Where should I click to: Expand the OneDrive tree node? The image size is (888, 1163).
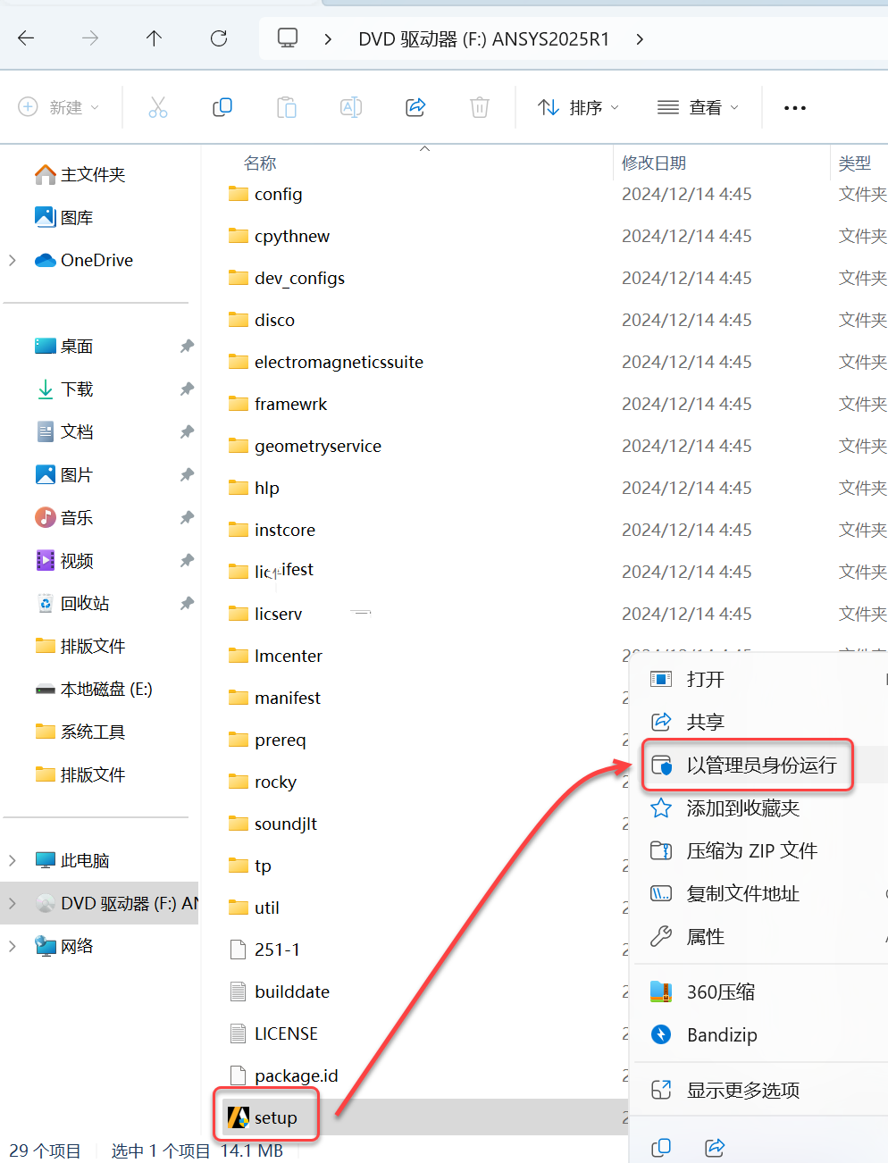tap(13, 260)
